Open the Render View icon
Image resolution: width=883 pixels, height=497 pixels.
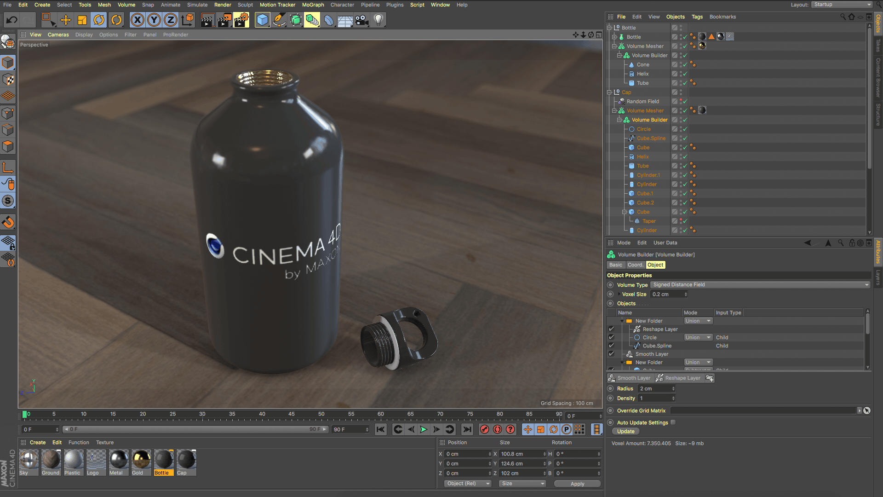coord(207,20)
